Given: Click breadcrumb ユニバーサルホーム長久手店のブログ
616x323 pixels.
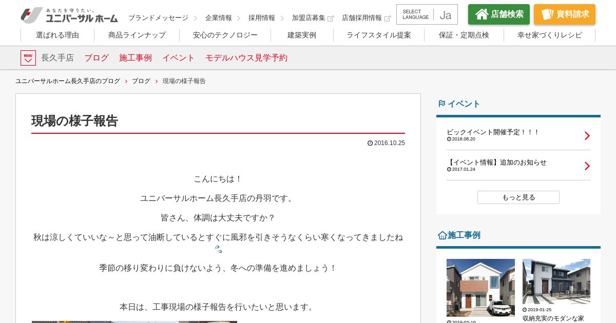Looking at the screenshot, I should click(x=68, y=81).
